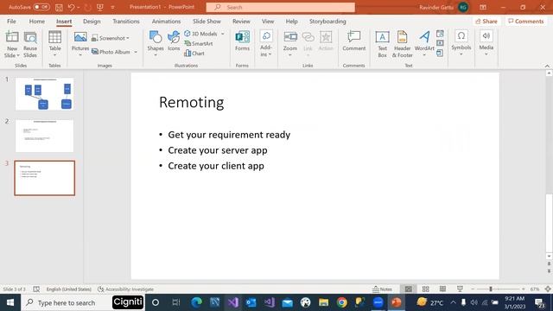Click the Zoom links tool
553x311 pixels.
coord(290,44)
